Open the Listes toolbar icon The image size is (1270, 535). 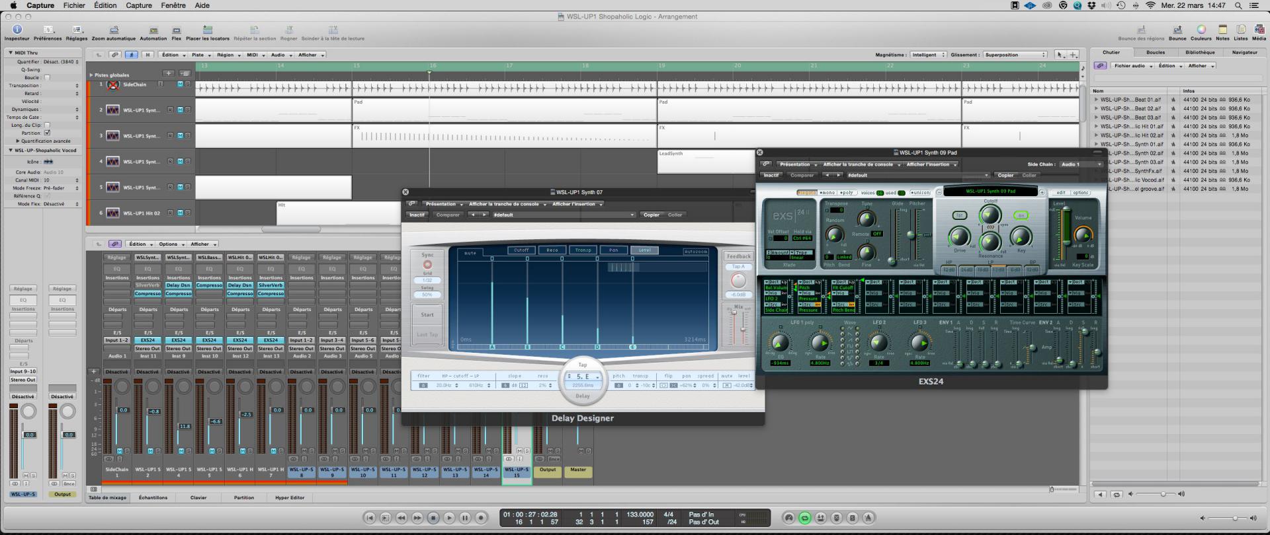[1241, 30]
